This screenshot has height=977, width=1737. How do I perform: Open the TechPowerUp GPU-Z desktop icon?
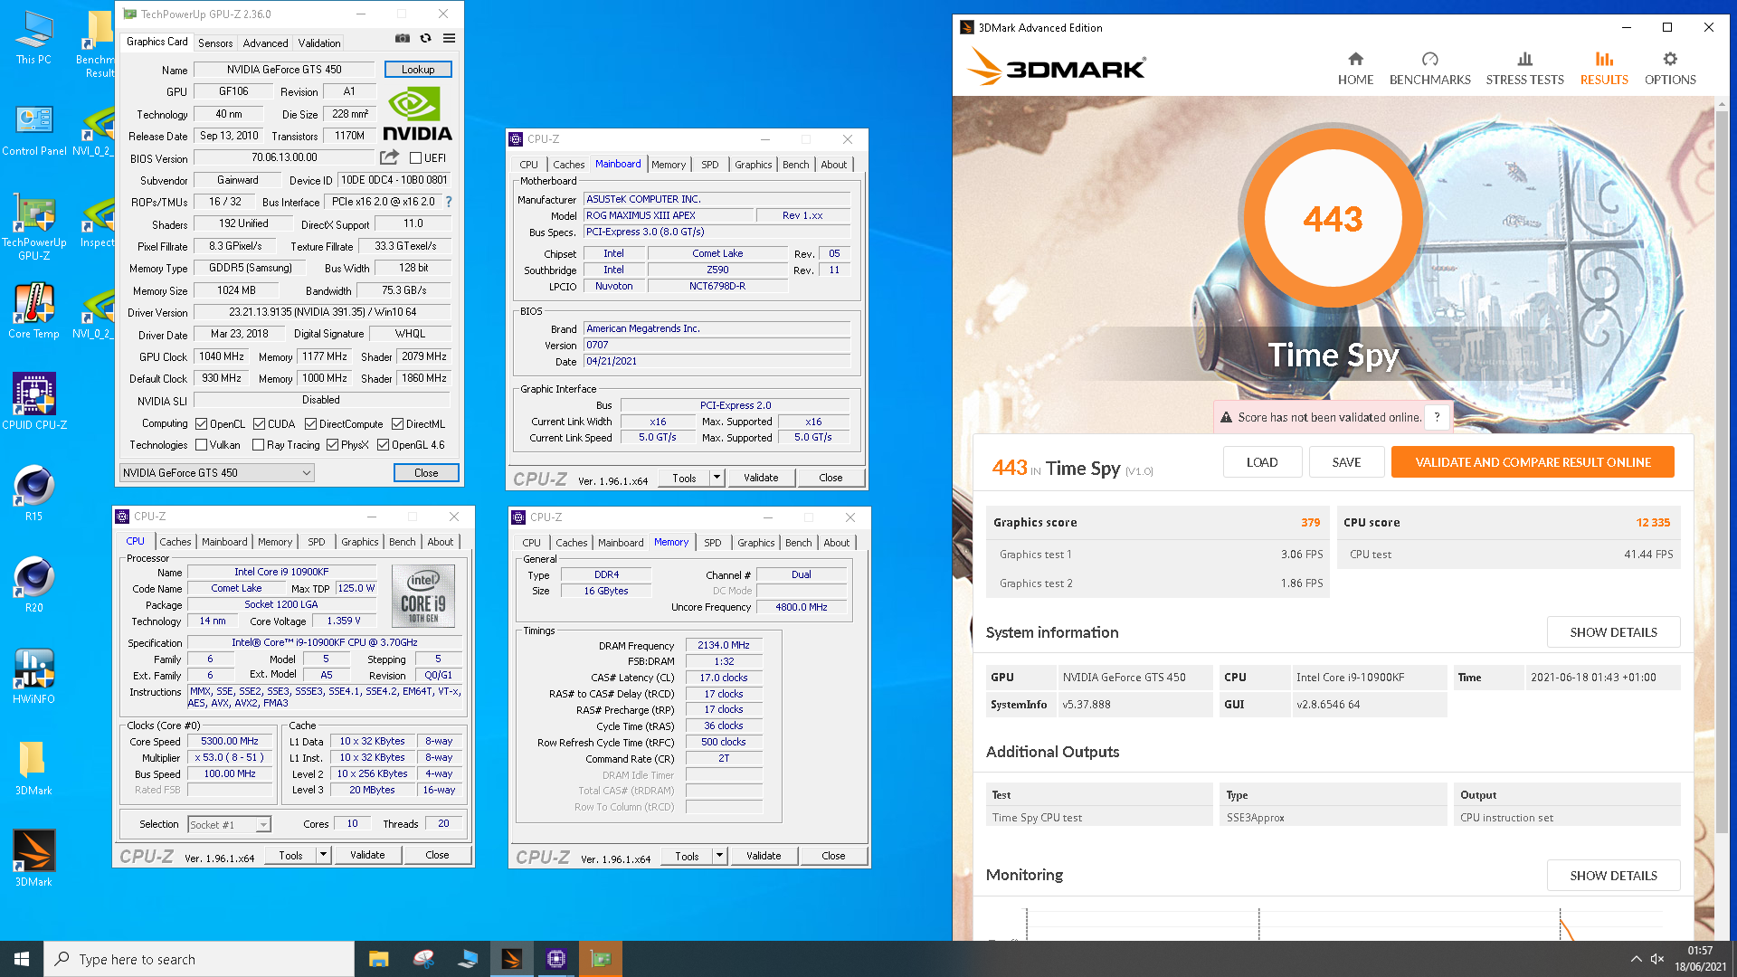tap(33, 227)
